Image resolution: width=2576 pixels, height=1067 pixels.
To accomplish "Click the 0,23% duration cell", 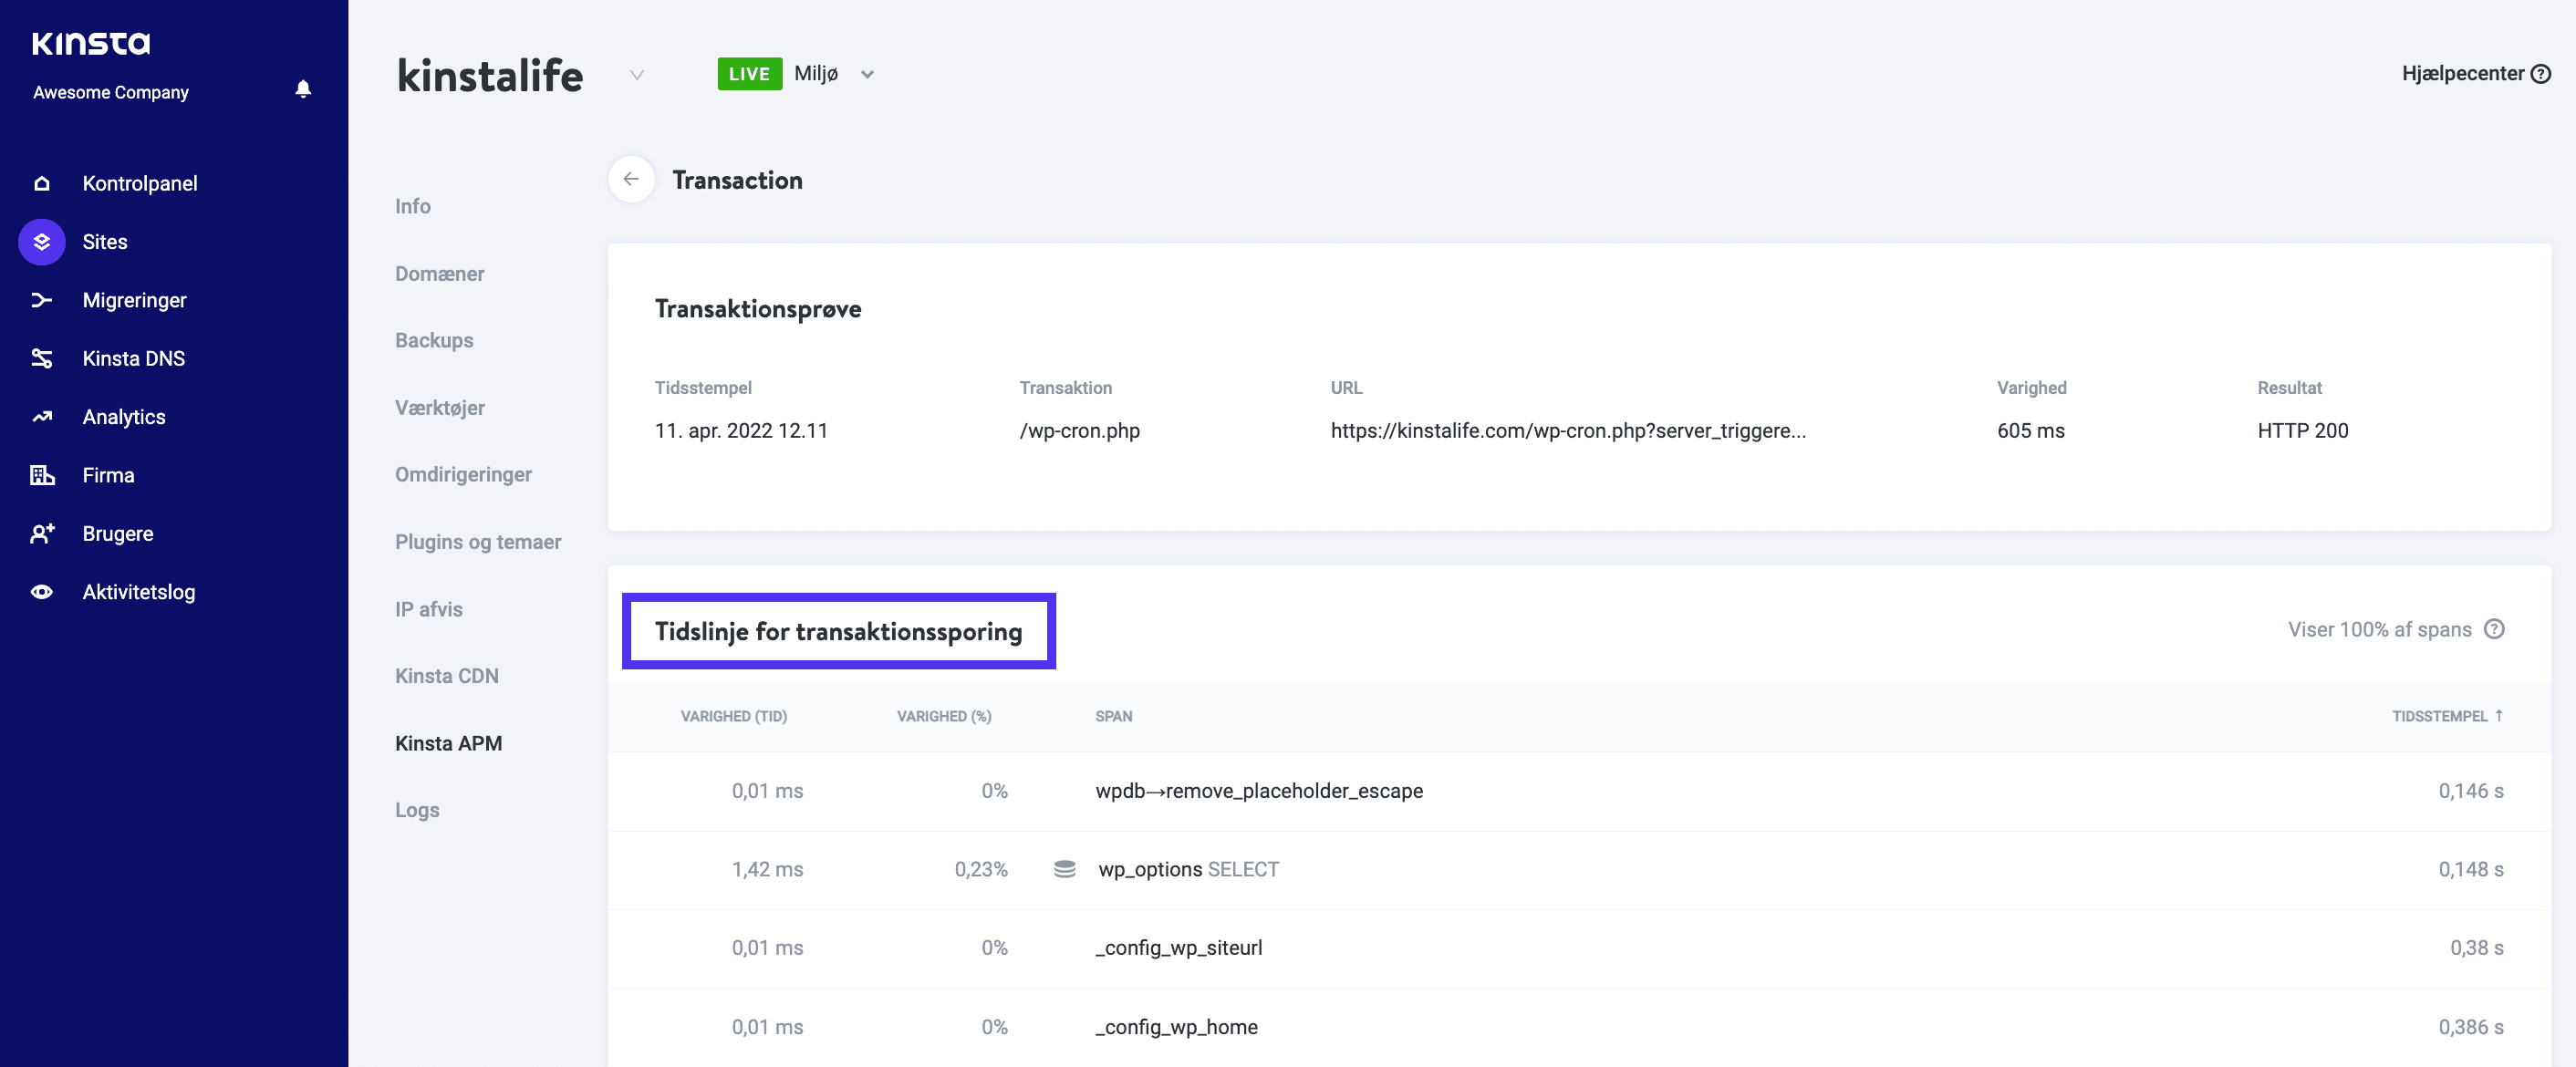I will [x=980, y=869].
